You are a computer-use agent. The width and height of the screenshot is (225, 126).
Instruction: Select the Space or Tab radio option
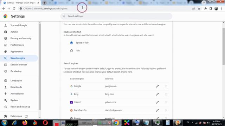[71, 43]
